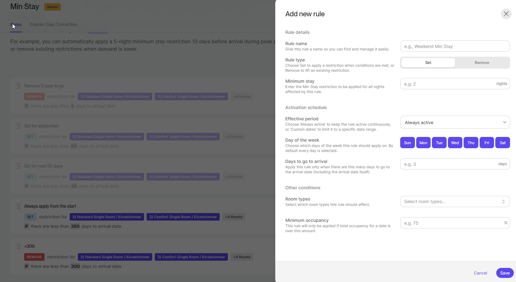Screen dimensions: 516x282
Task: Open the Rules tab
Action: point(16,24)
